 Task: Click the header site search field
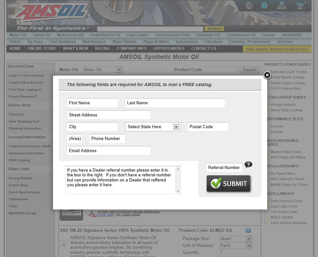(150, 29)
